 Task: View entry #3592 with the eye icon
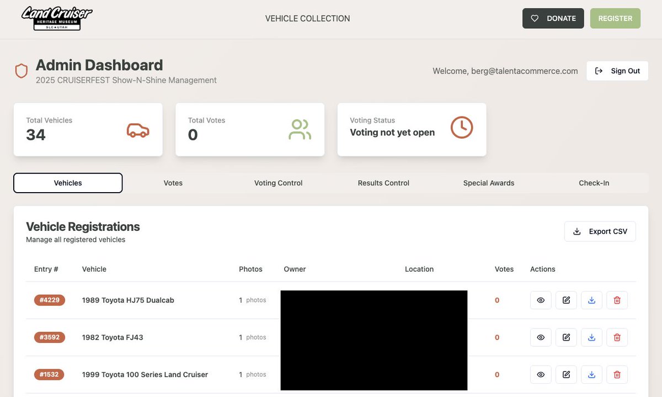click(x=541, y=337)
